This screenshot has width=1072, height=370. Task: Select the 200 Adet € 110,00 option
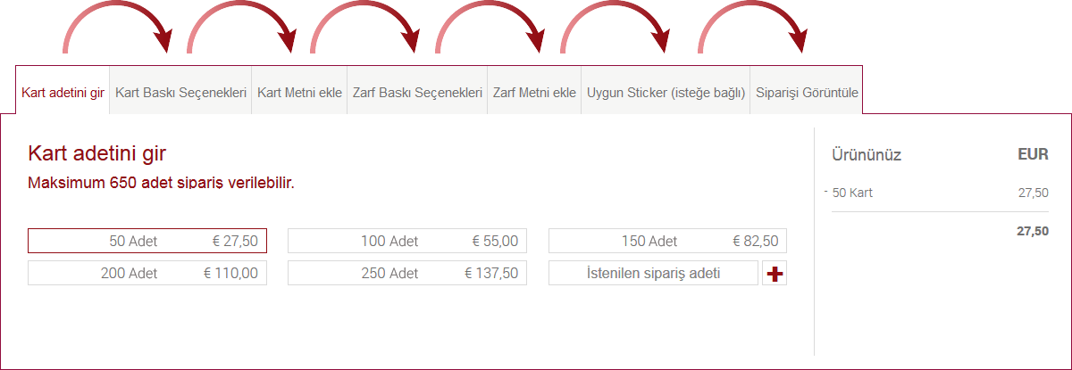coord(147,273)
